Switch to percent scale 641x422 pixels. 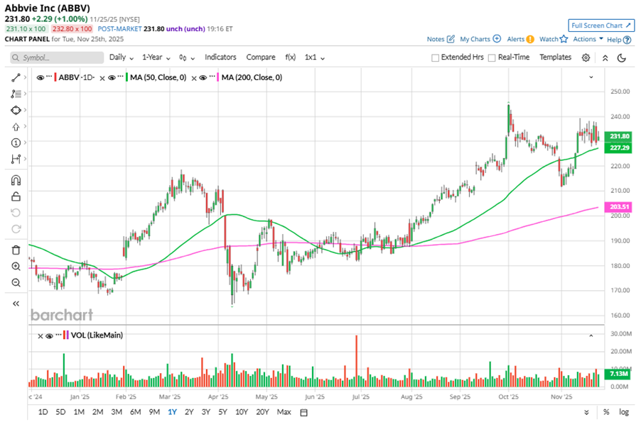[x=606, y=412]
